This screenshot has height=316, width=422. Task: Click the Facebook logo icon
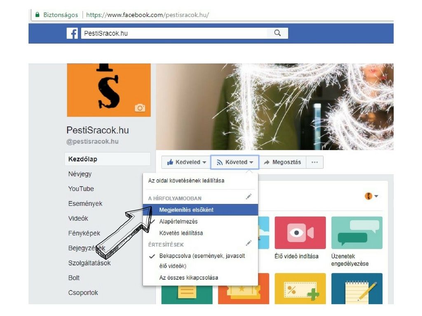(x=72, y=33)
